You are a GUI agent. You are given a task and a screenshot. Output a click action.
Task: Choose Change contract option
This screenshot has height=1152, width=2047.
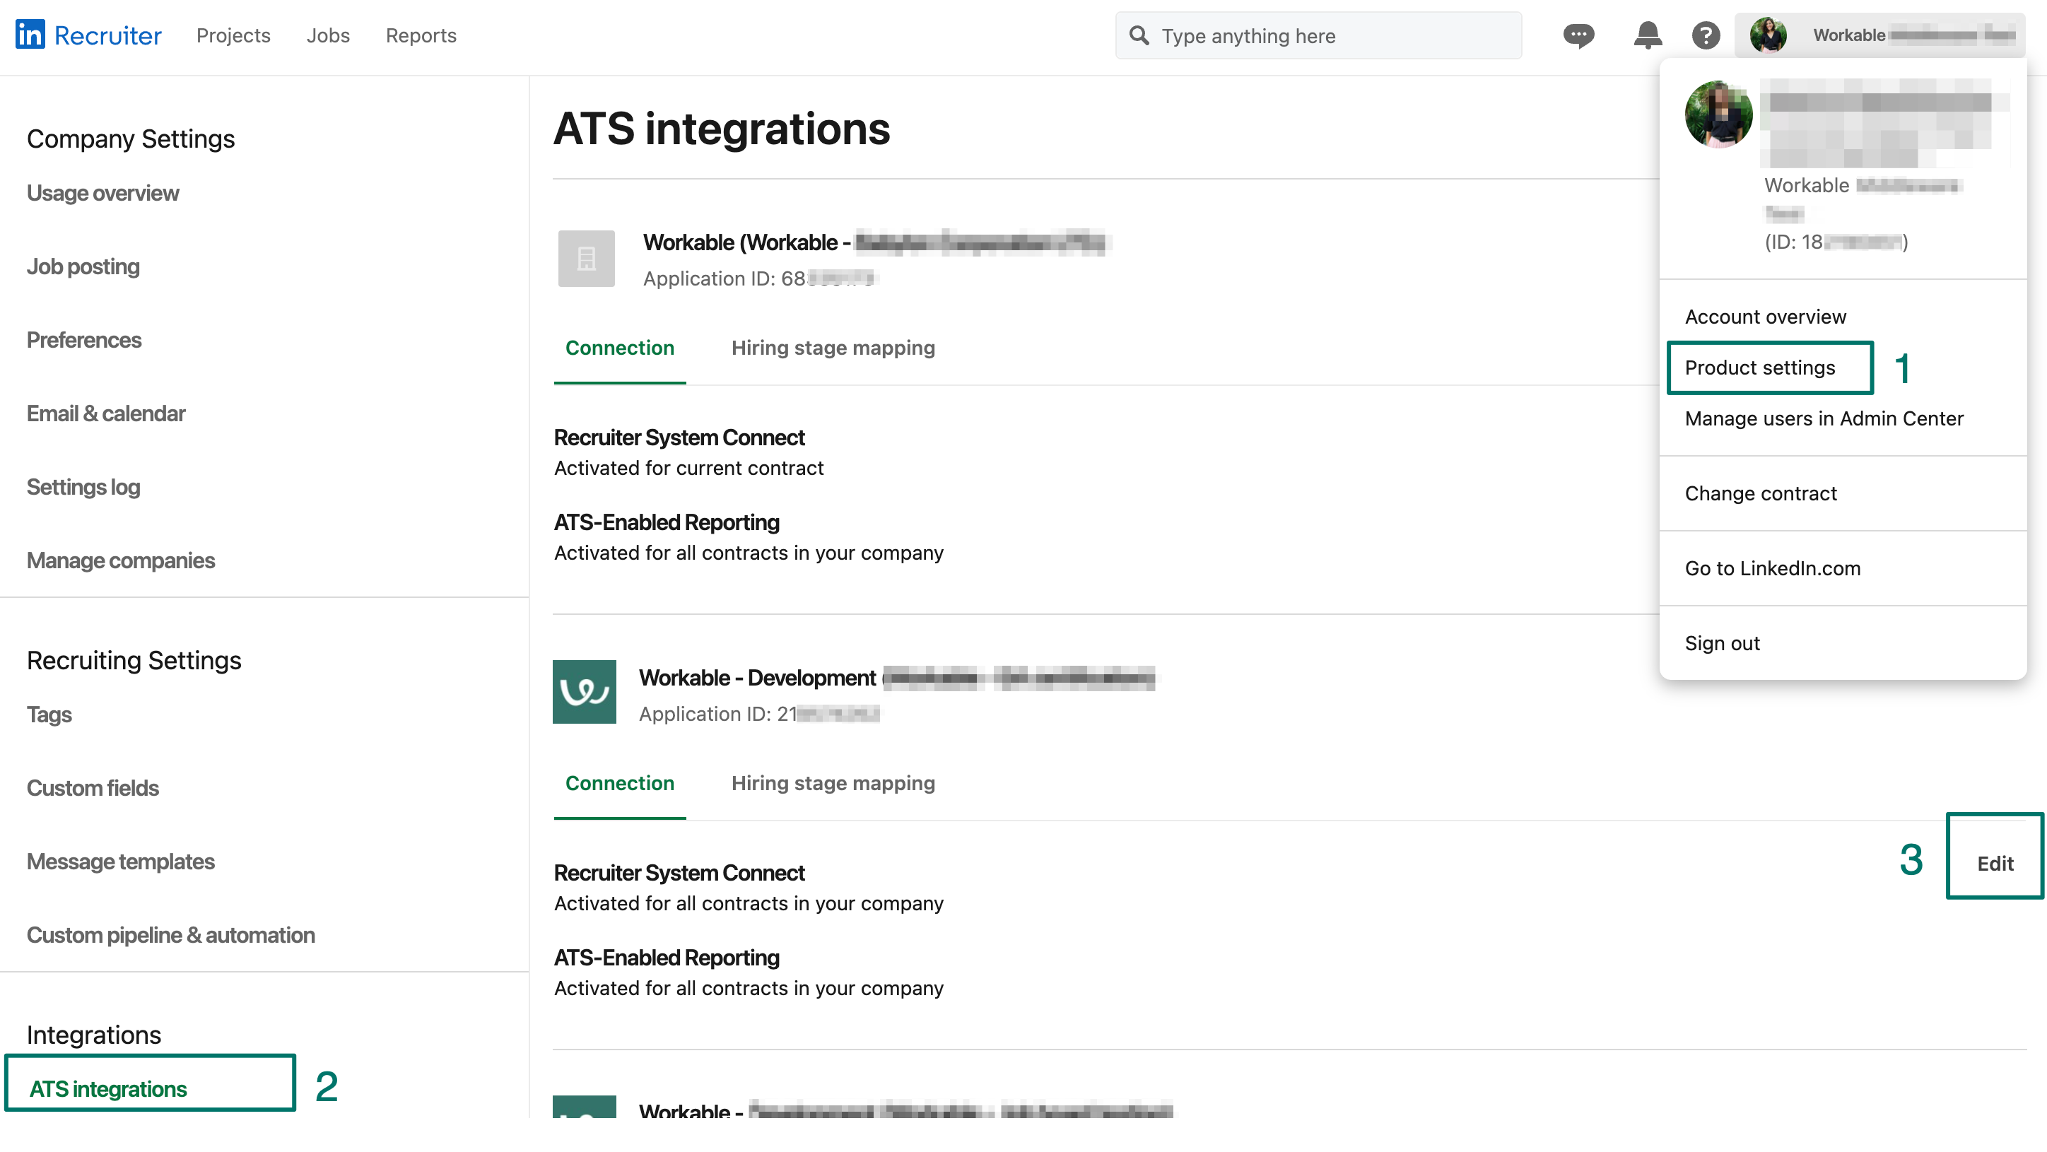click(1760, 493)
